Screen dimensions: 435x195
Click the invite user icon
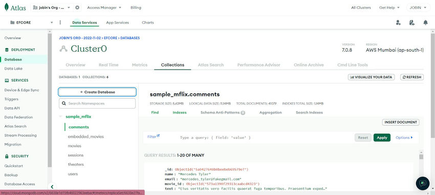tap(398, 23)
